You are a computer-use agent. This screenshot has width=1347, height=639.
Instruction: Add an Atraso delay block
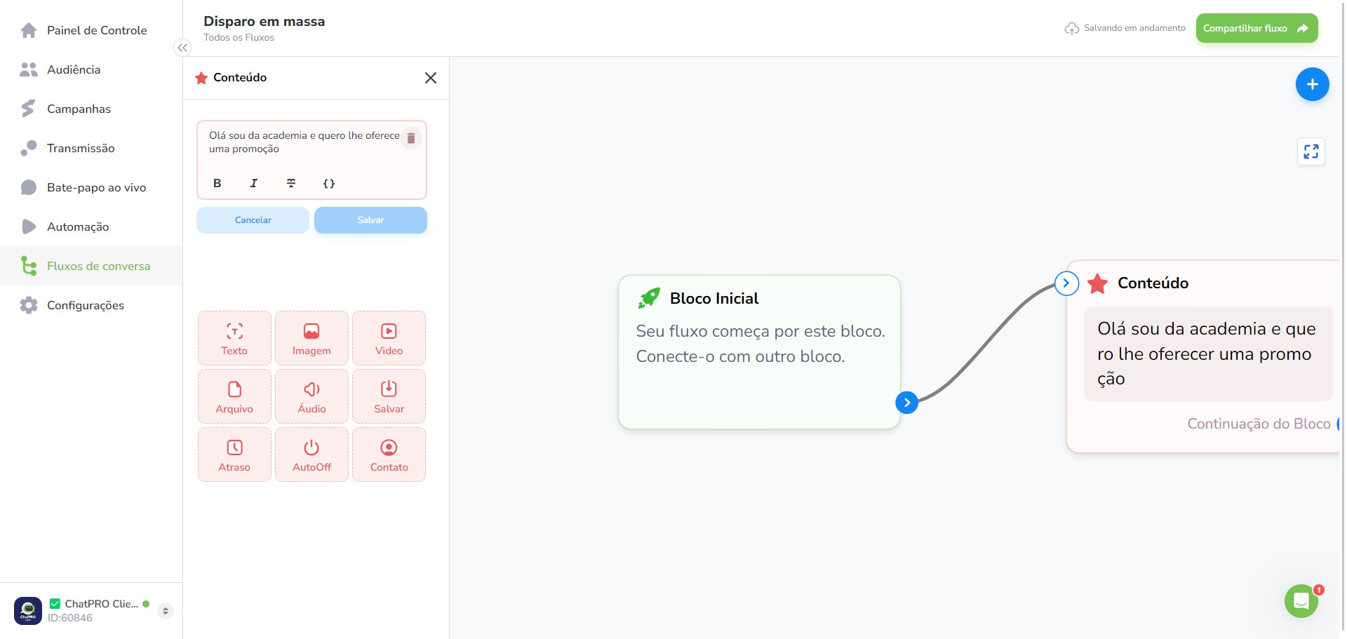pos(234,455)
